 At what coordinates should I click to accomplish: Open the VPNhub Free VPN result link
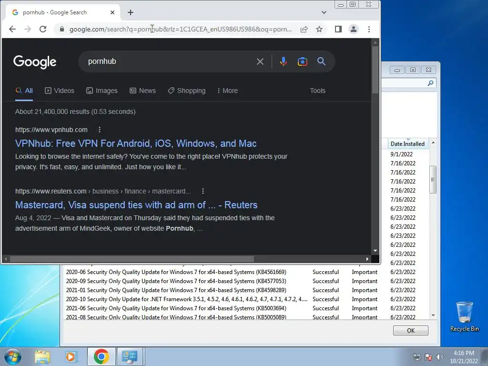coord(136,143)
